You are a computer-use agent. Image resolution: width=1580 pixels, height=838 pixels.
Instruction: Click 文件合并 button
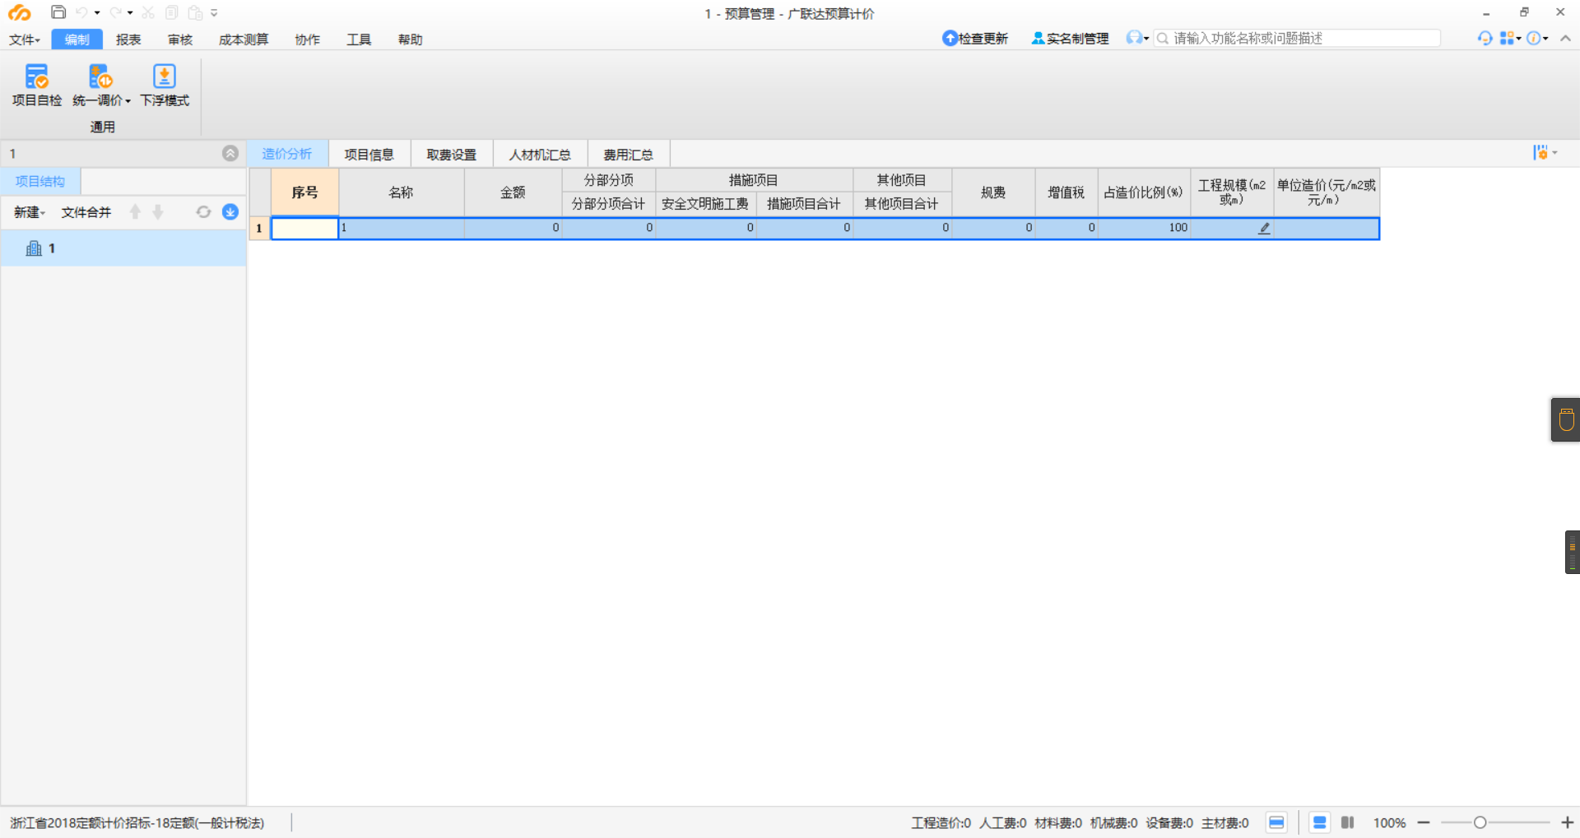86,212
